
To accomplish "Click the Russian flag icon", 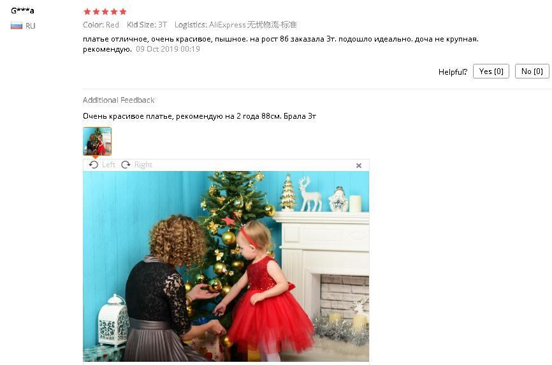I will pos(17,26).
